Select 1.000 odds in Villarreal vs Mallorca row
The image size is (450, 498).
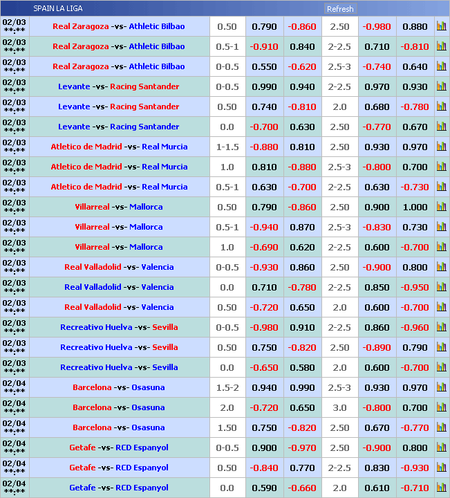(415, 207)
